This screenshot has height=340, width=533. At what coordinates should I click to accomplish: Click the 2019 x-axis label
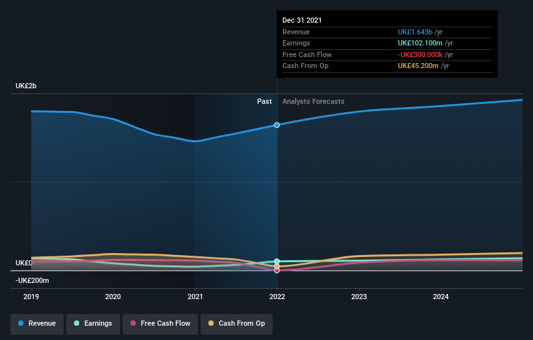(31, 297)
